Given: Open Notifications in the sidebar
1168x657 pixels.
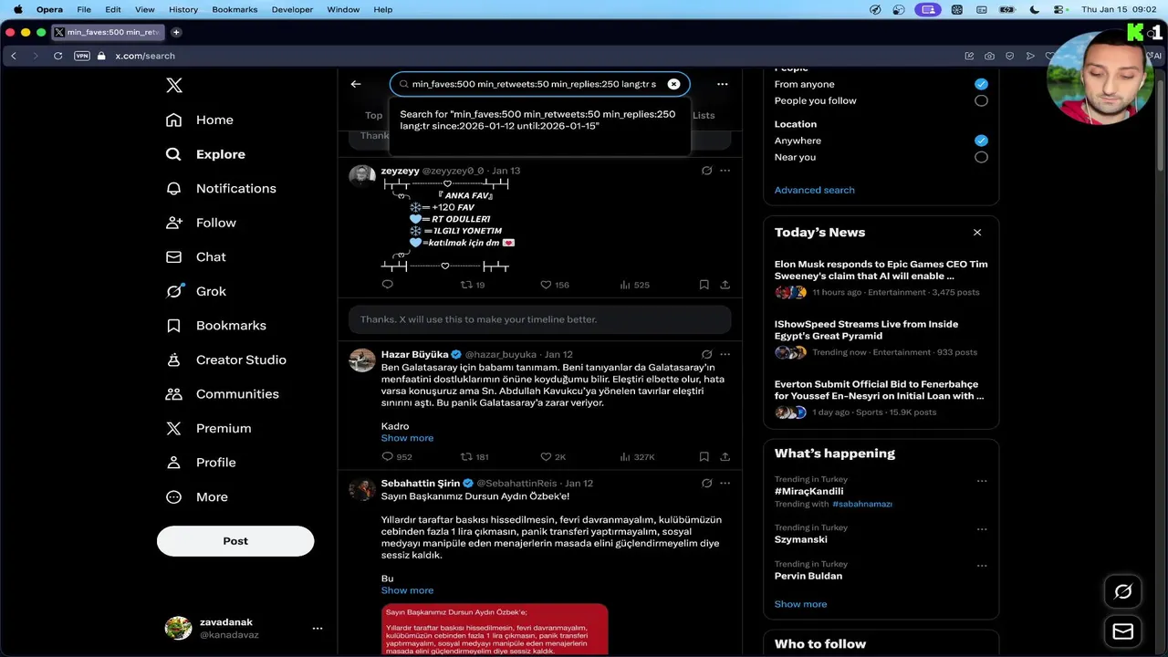Looking at the screenshot, I should point(221,188).
